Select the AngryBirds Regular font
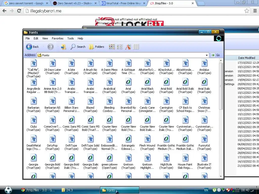The width and height of the screenshot is (259, 194). (x=34, y=86)
